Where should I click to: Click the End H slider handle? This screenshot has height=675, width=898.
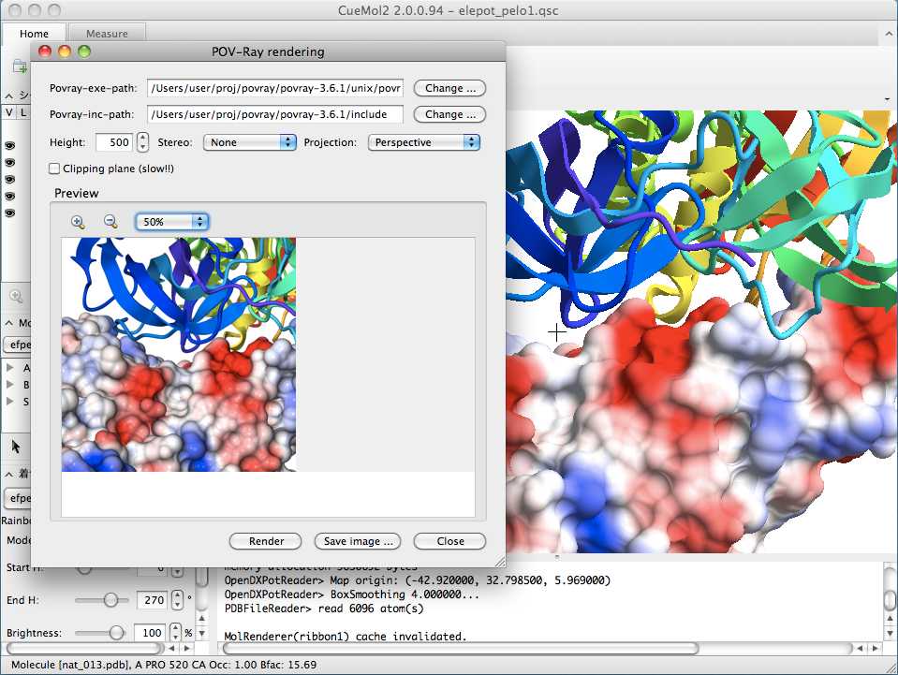pos(111,599)
